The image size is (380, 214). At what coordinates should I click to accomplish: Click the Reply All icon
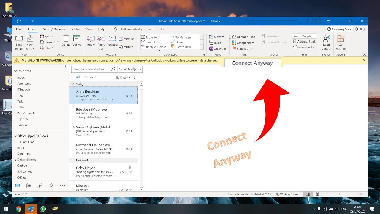tap(101, 43)
